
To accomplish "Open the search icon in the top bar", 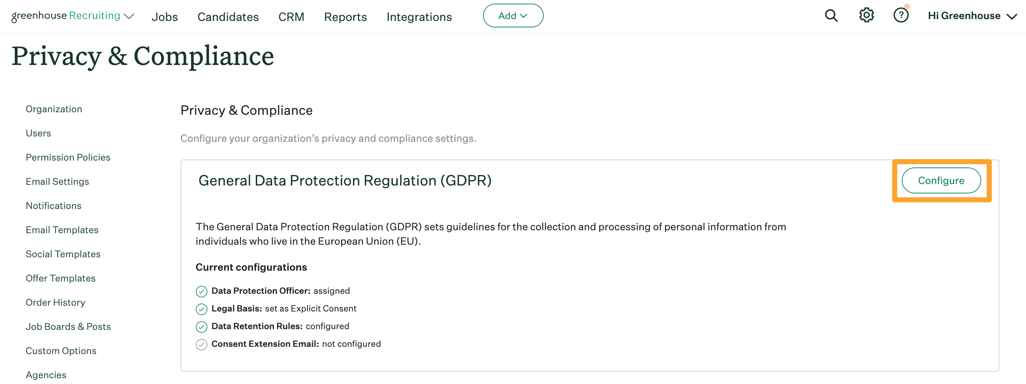I will pyautogui.click(x=831, y=16).
